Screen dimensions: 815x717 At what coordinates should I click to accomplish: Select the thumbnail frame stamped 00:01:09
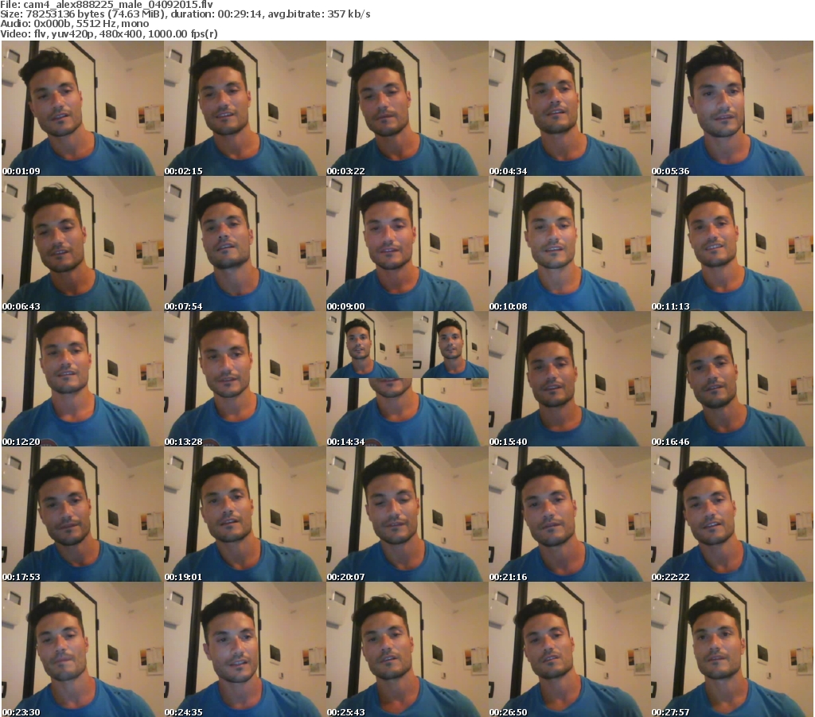[x=83, y=108]
